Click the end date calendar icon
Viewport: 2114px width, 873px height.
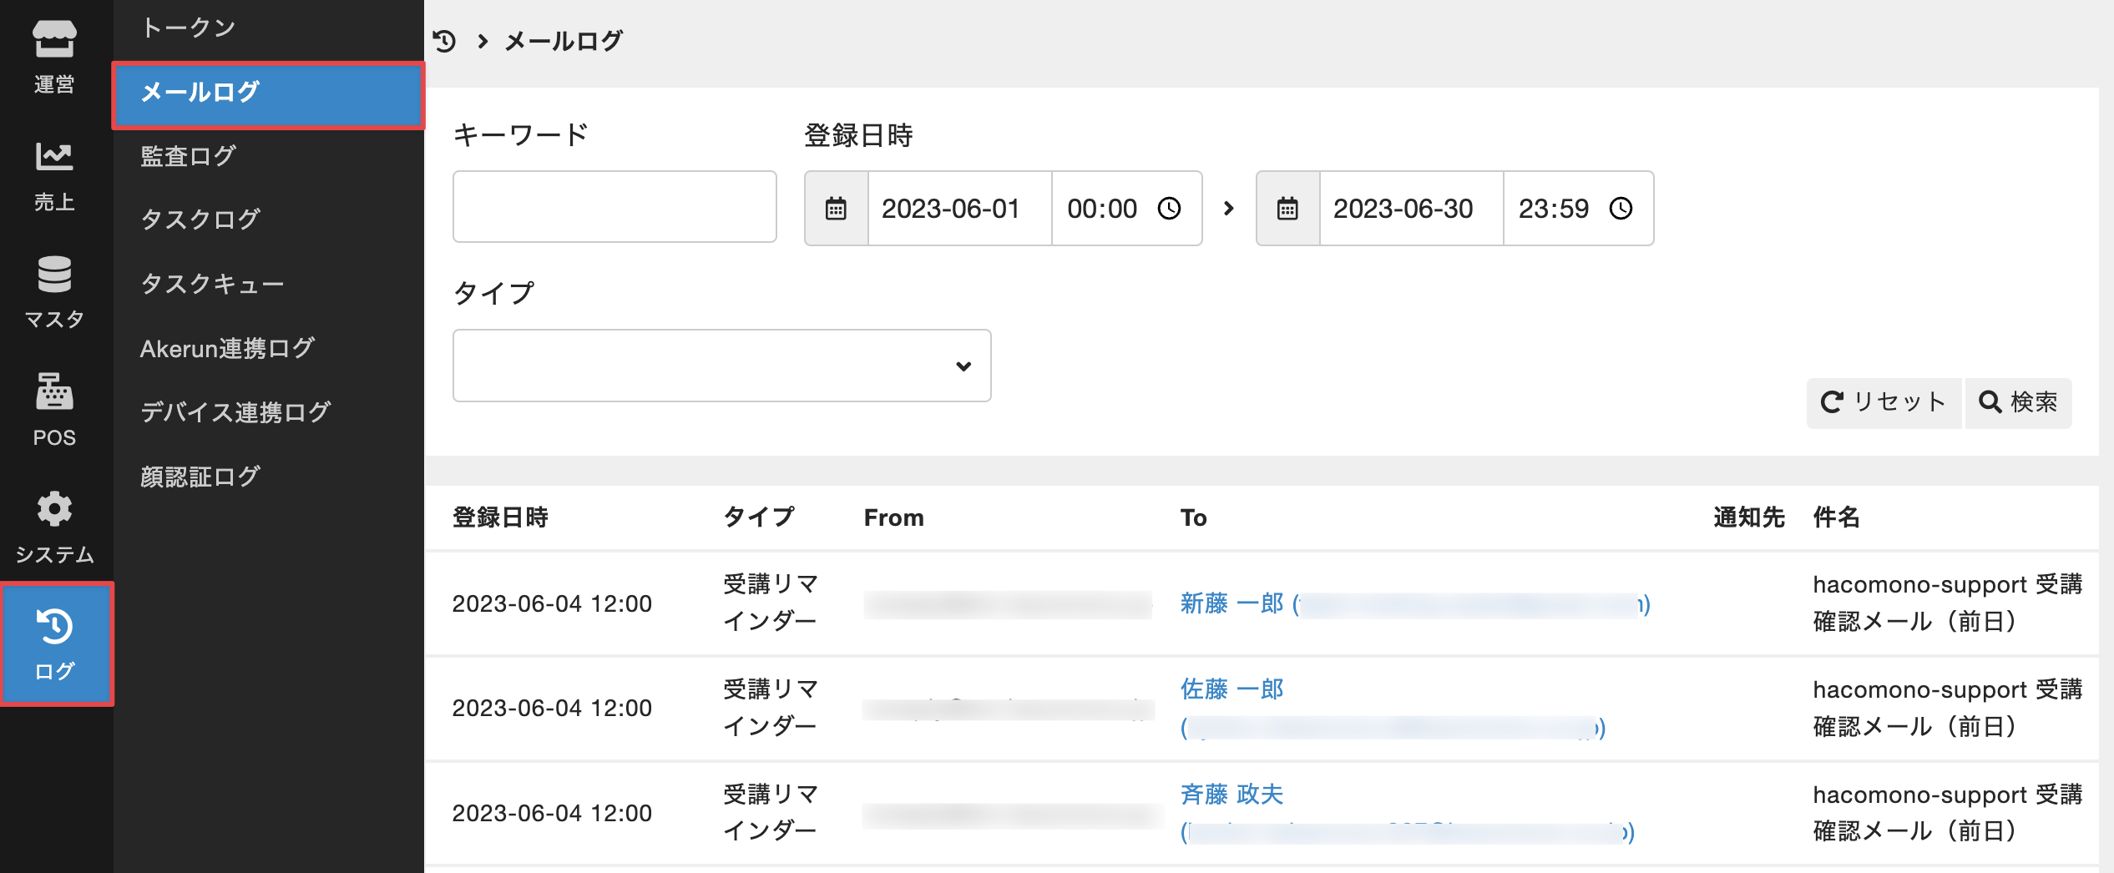pos(1287,209)
